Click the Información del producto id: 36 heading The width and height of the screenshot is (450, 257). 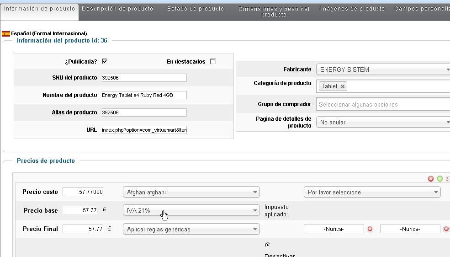pyautogui.click(x=62, y=41)
